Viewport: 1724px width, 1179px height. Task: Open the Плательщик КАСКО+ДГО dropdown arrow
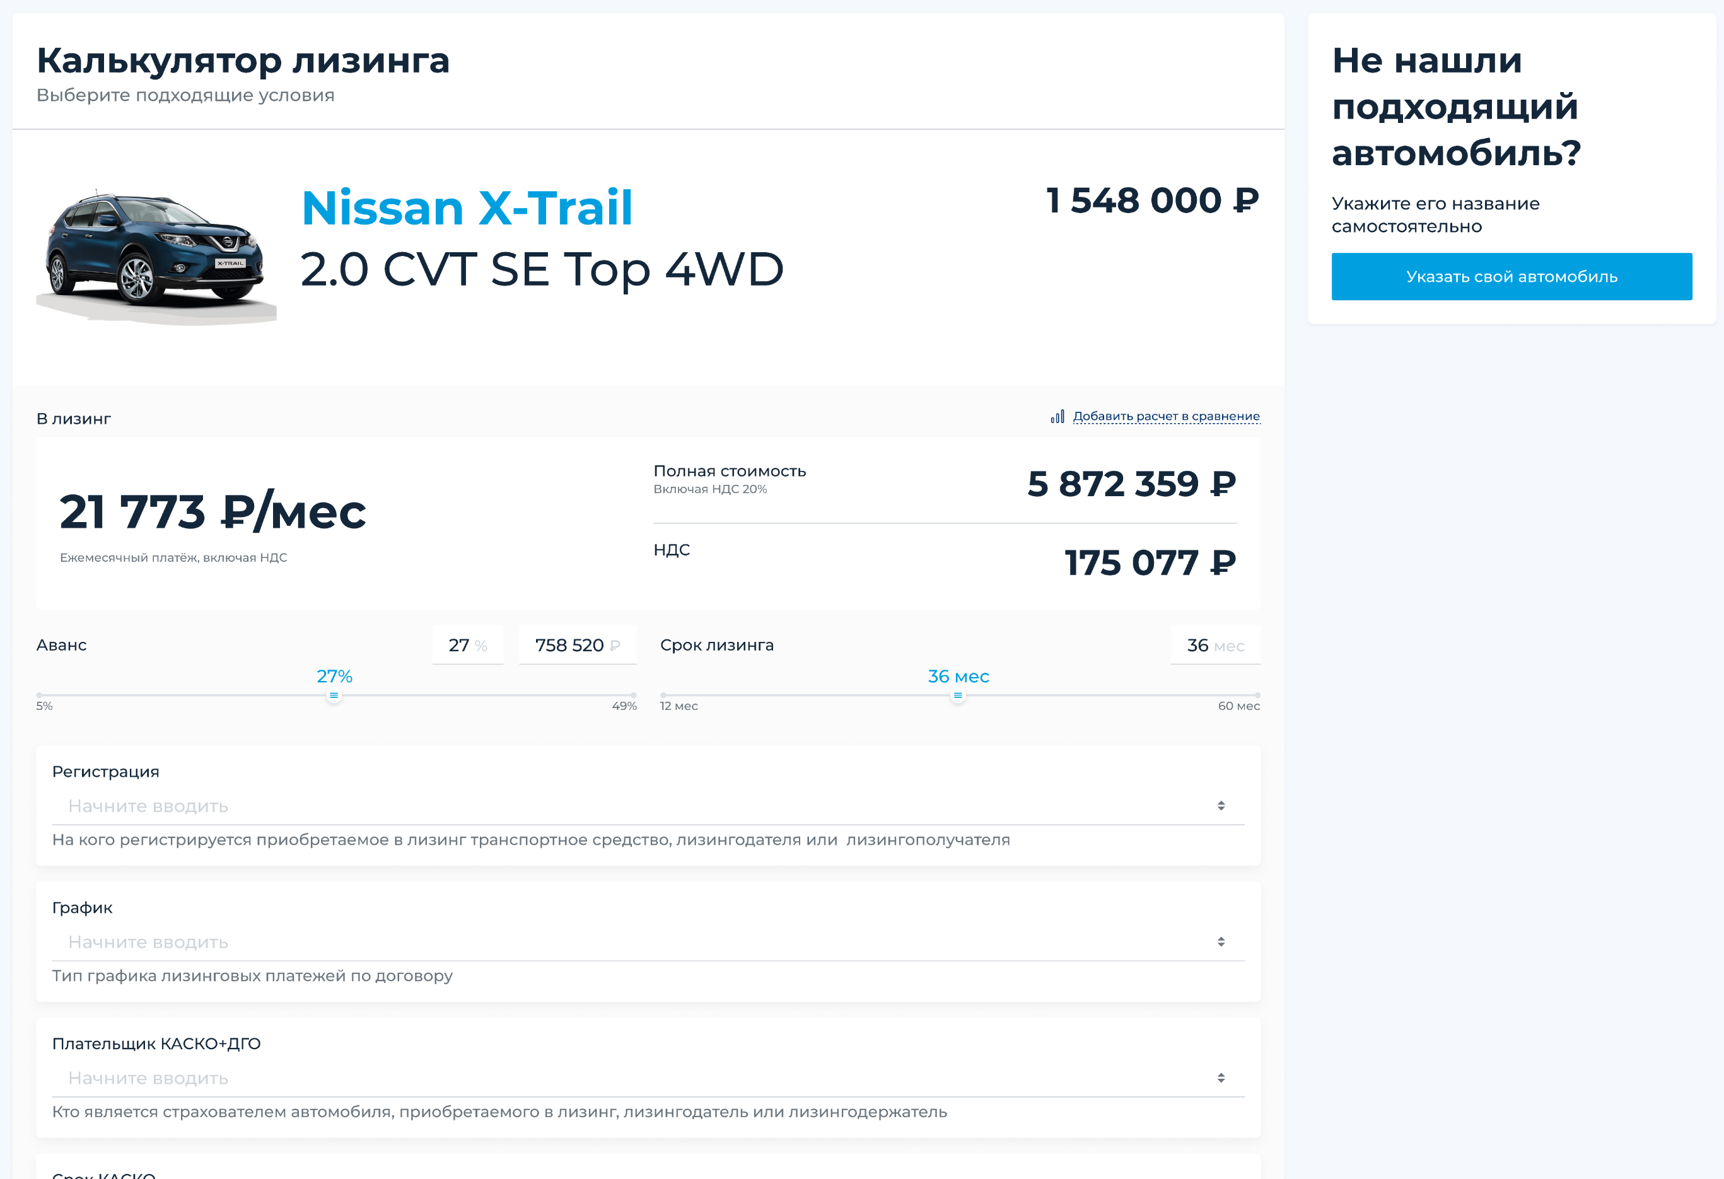(x=1221, y=1078)
